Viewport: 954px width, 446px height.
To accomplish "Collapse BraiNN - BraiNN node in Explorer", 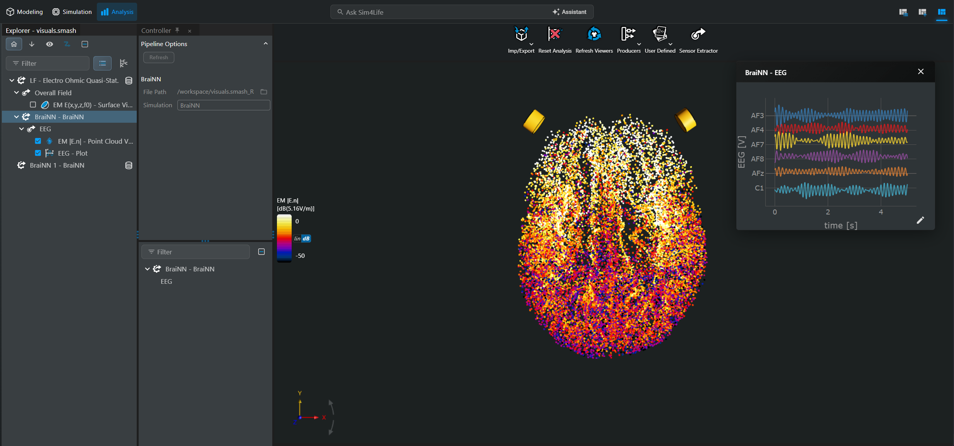I will click(x=16, y=117).
